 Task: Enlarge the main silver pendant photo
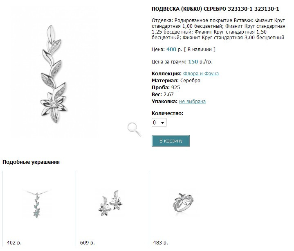pyautogui.click(x=54, y=74)
